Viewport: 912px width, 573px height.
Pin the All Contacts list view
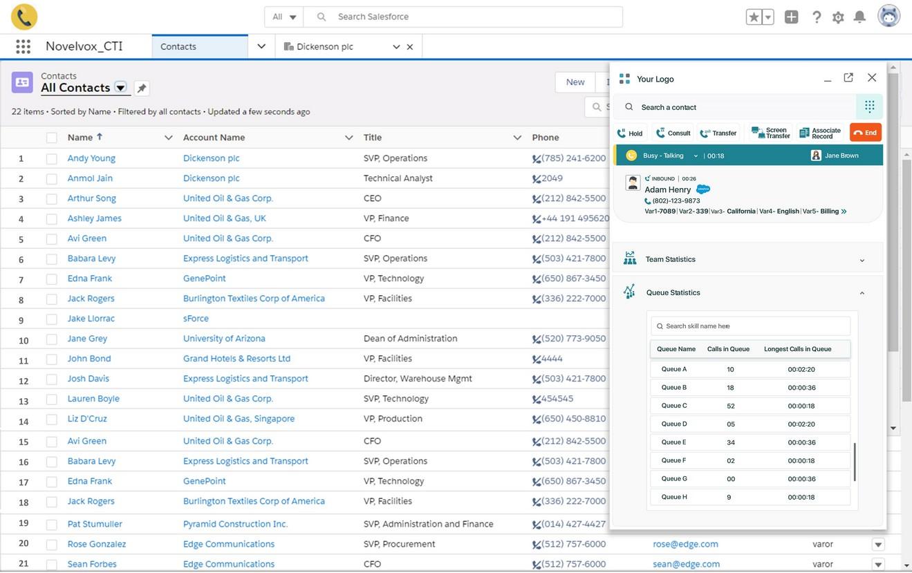142,88
